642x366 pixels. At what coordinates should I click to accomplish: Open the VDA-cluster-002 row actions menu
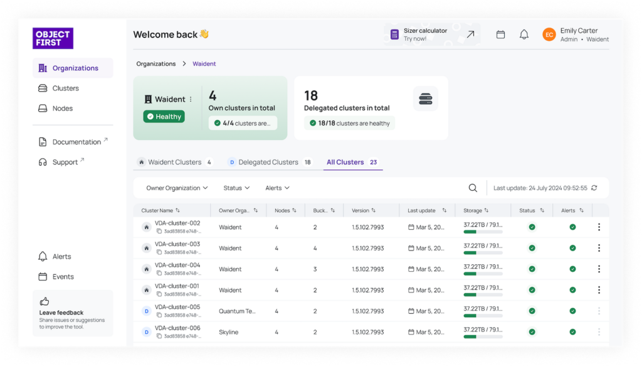point(599,227)
